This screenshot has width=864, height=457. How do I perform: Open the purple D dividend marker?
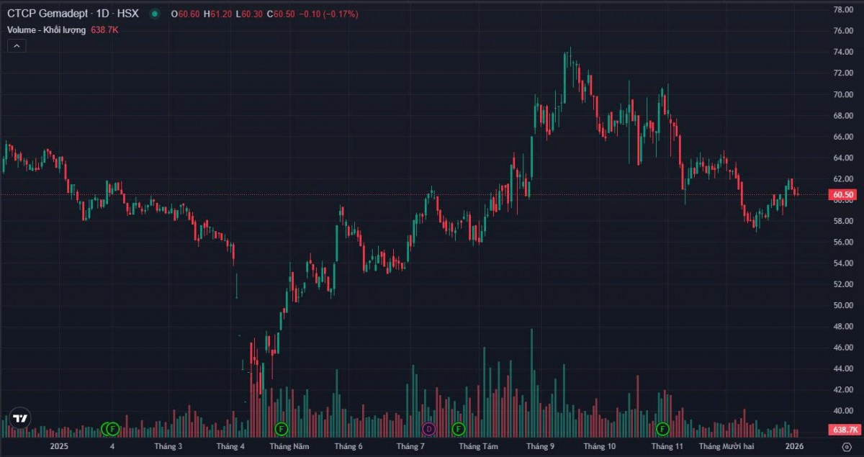(429, 429)
